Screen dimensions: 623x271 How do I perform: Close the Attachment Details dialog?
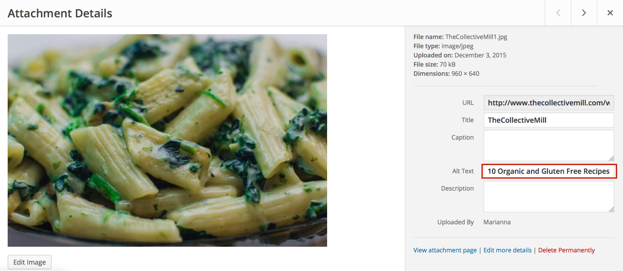point(610,13)
